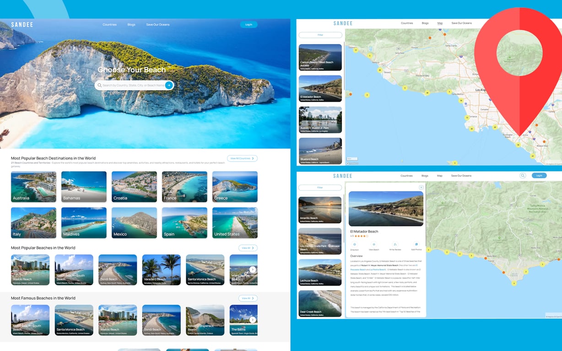Click the Log in button on the homepage
The image size is (562, 351).
[249, 25]
